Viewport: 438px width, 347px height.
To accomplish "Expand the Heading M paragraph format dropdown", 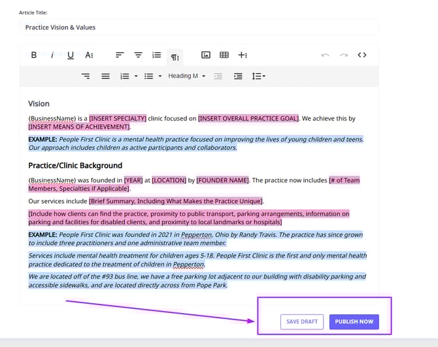I will pyautogui.click(x=186, y=76).
